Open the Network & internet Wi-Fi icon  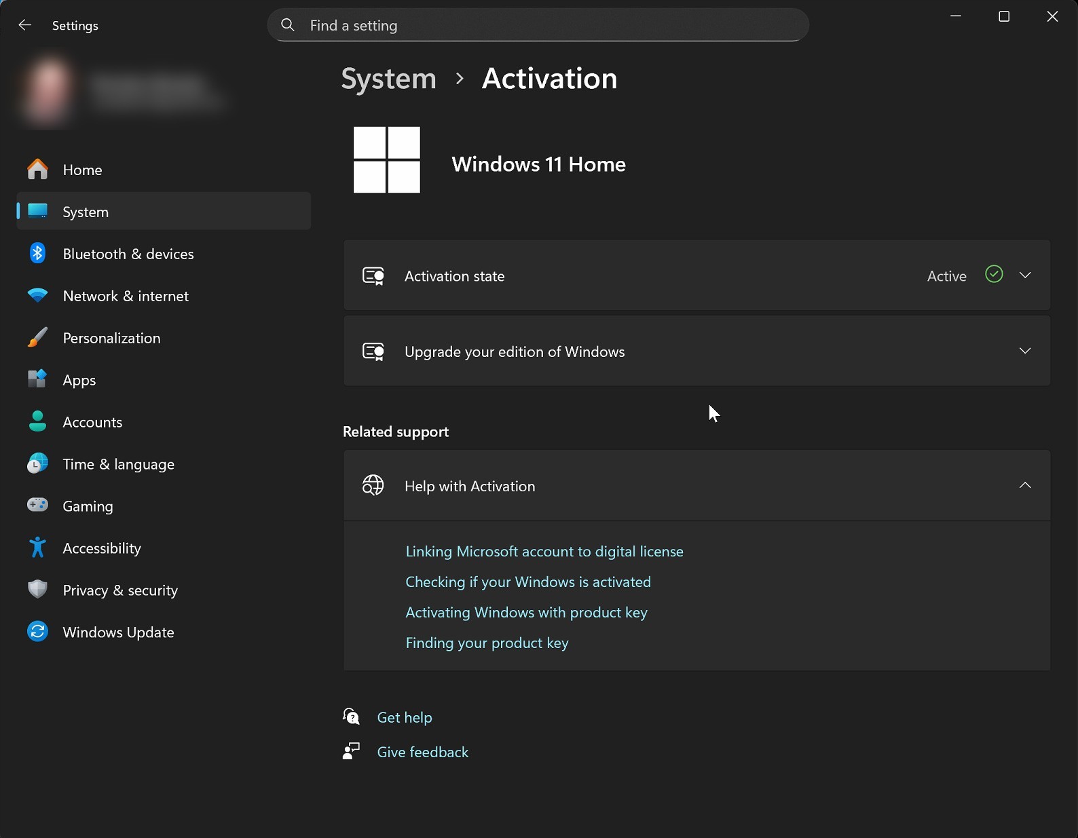click(37, 296)
